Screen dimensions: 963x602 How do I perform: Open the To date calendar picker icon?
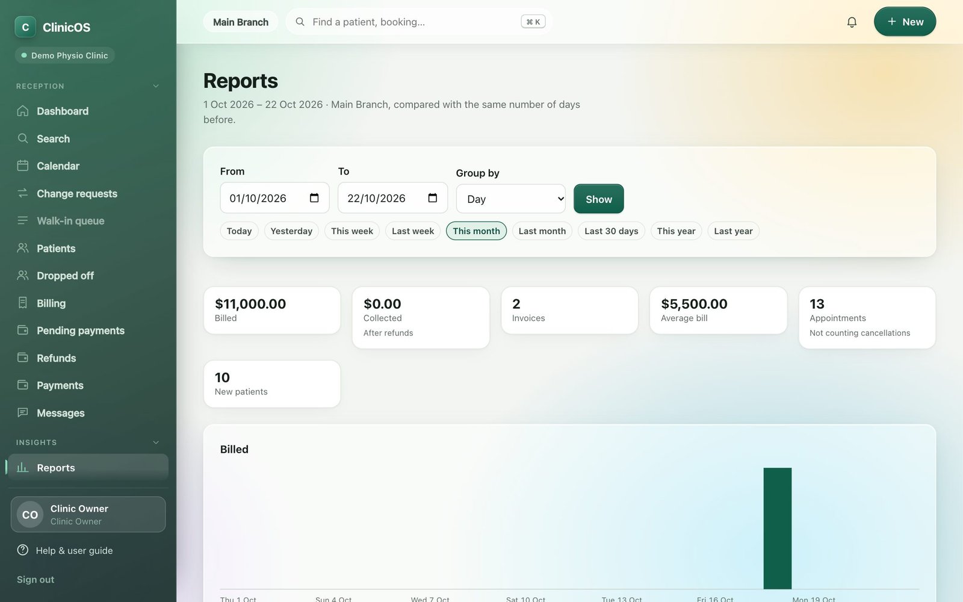point(432,198)
